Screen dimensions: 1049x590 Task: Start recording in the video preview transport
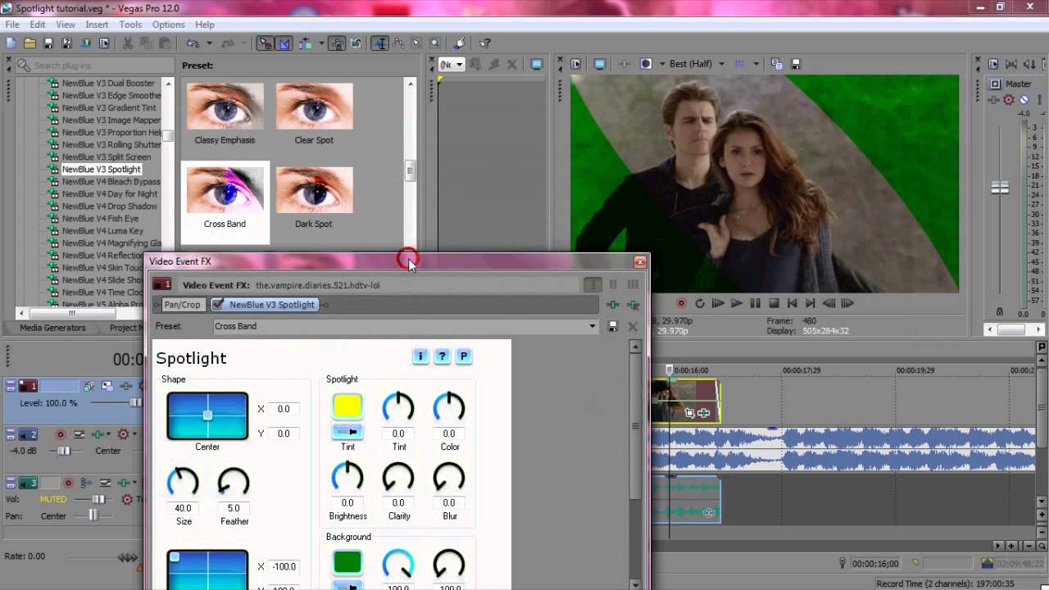tap(681, 303)
